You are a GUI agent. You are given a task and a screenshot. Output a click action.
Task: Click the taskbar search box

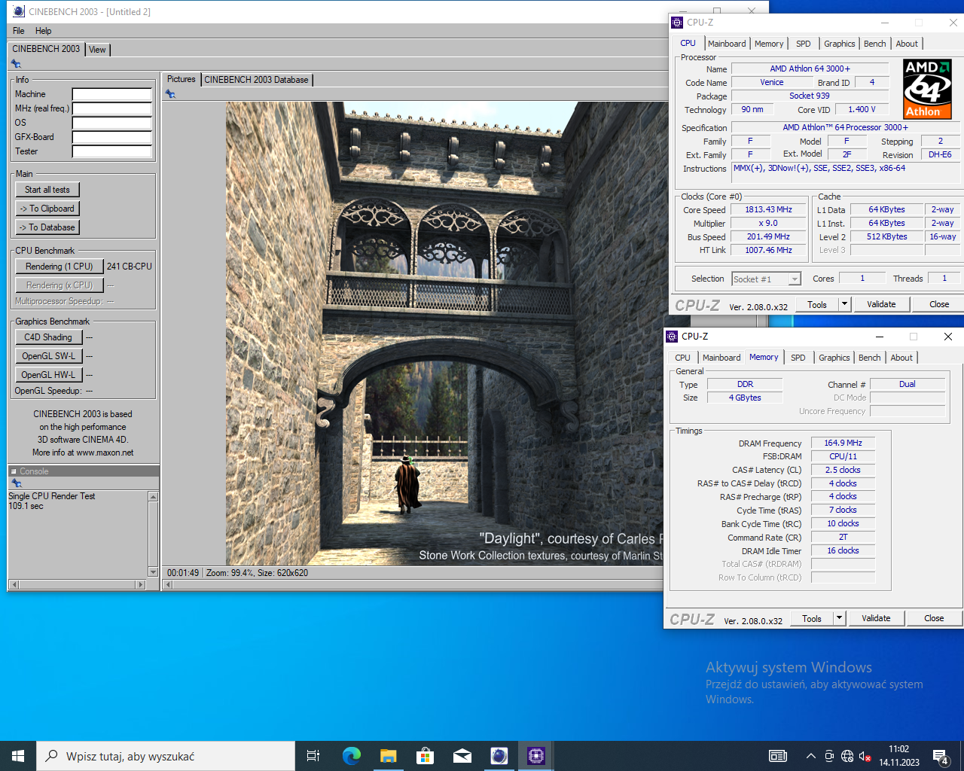click(x=166, y=756)
